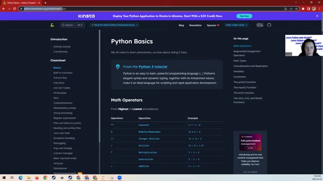
Task: Open the tab search chevron in title bar
Action: tap(296, 3)
